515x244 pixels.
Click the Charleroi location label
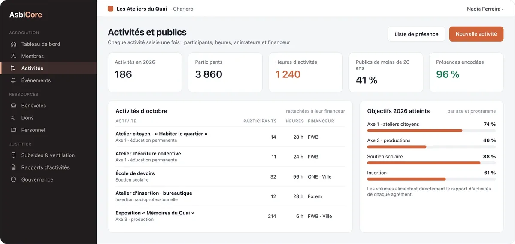pyautogui.click(x=184, y=9)
